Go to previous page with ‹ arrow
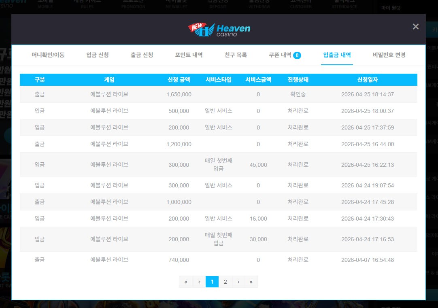This screenshot has width=438, height=308. click(x=199, y=282)
